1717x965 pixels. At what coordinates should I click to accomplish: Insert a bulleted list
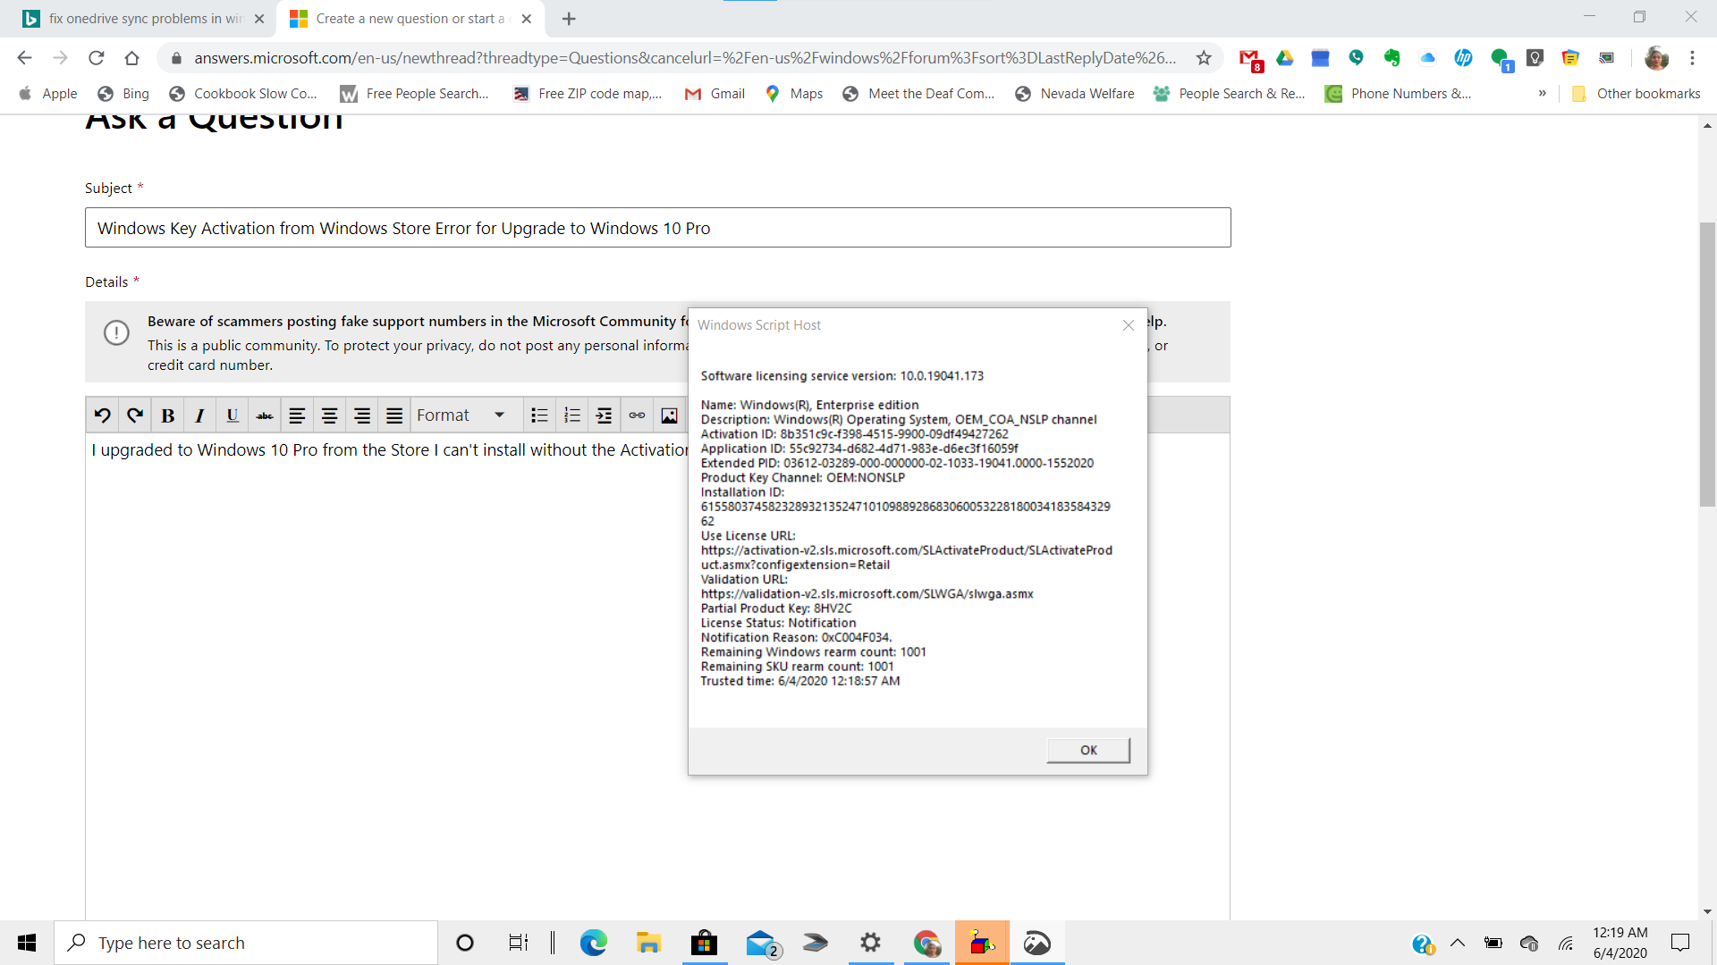(539, 415)
